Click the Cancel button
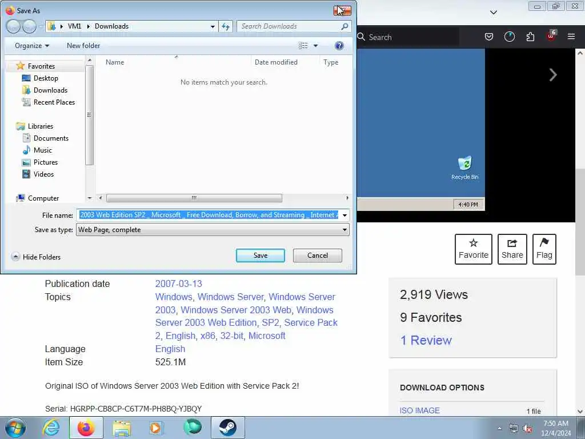This screenshot has width=585, height=439. pos(318,256)
